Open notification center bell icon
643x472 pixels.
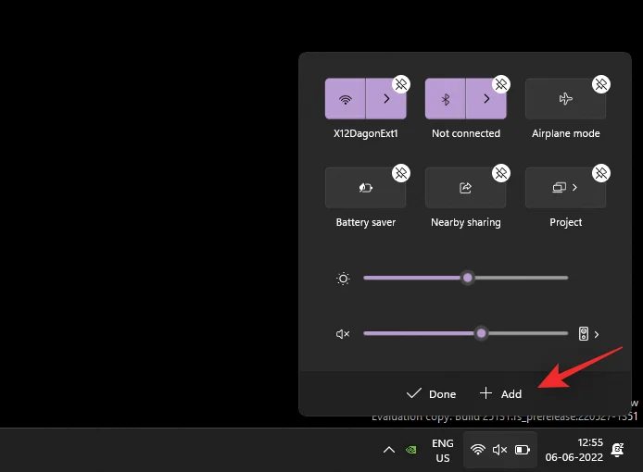(x=618, y=450)
